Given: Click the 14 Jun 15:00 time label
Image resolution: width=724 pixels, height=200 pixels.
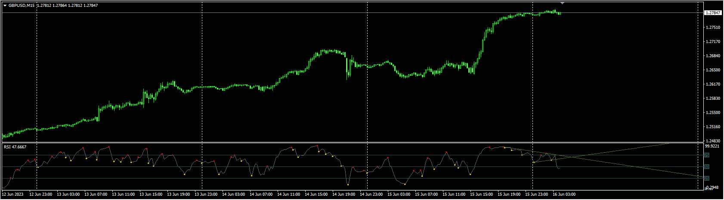Looking at the screenshot, I should [x=316, y=195].
